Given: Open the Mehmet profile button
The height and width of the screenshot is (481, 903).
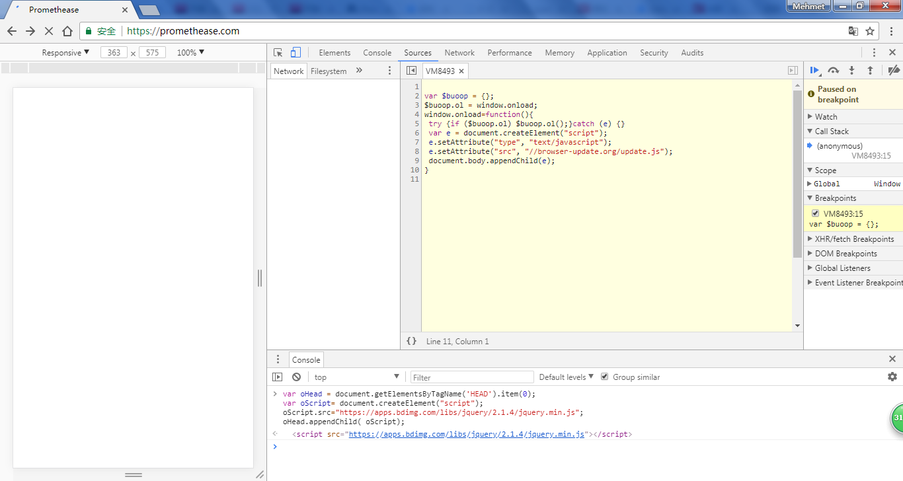Looking at the screenshot, I should (x=808, y=6).
